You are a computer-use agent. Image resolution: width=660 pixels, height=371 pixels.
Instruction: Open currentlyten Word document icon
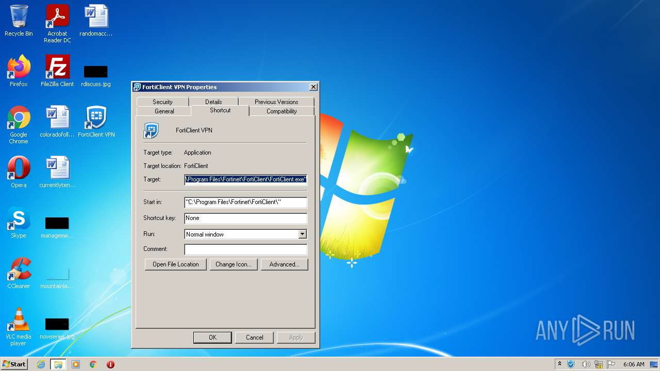click(x=57, y=172)
